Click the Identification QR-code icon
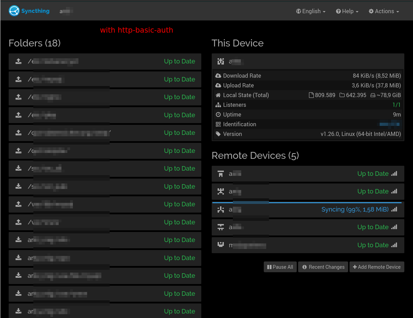The width and height of the screenshot is (413, 318). click(218, 124)
